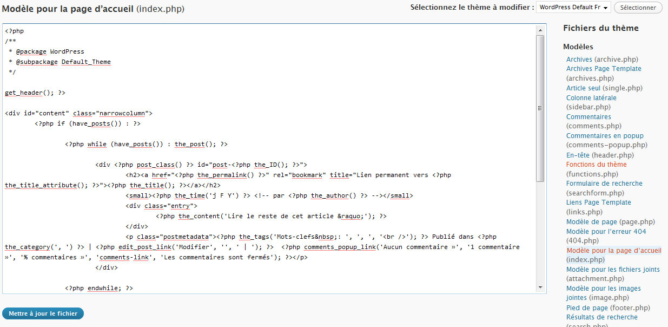Screen dimensions: 668x327
Task: Open the theme selection dropdown
Action: tap(574, 8)
